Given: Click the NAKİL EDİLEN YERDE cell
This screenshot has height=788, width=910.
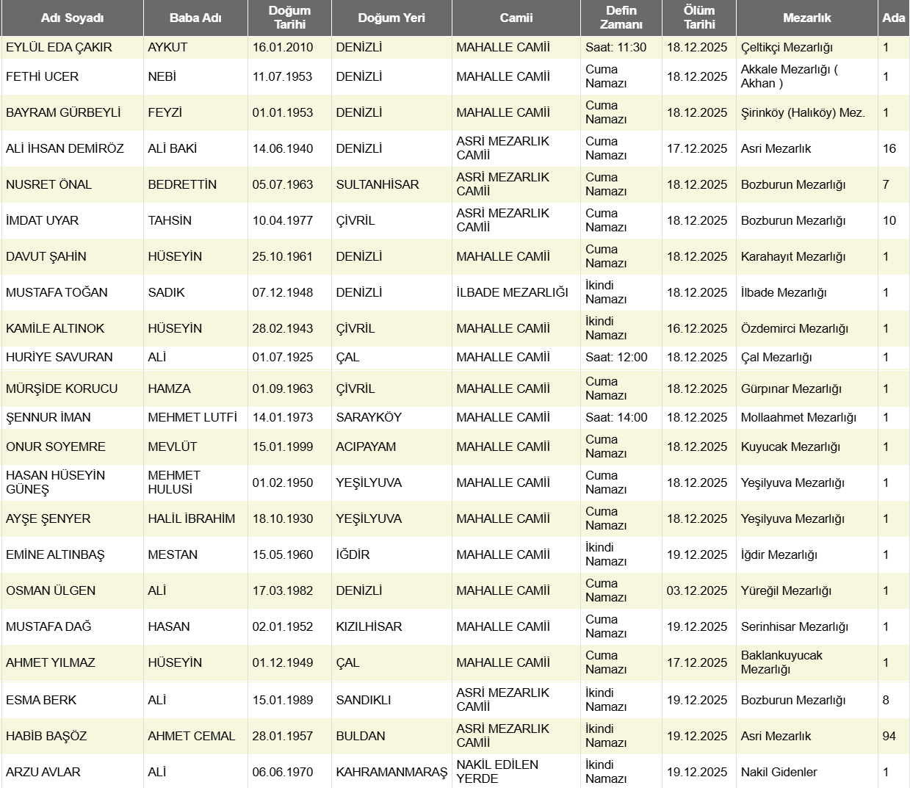Looking at the screenshot, I should tap(497, 771).
